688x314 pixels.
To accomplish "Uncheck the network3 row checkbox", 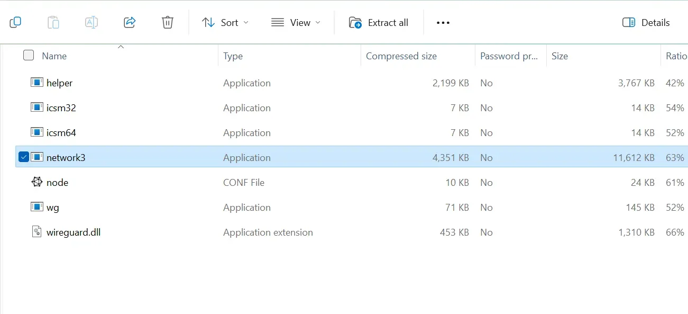I will [23, 157].
